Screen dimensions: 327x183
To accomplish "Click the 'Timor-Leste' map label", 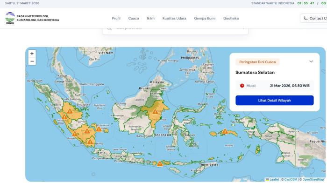I will coord(209,164).
